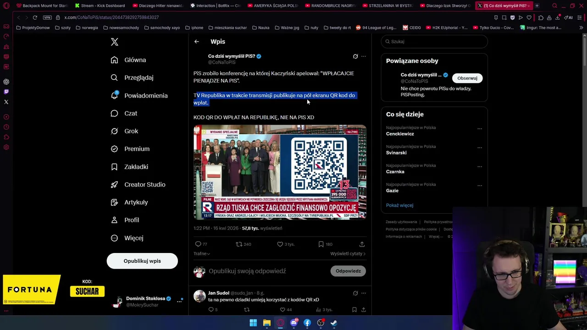Switch to Backpack Mount browser tab
Viewport: 587px width, 330px height.
41,5
